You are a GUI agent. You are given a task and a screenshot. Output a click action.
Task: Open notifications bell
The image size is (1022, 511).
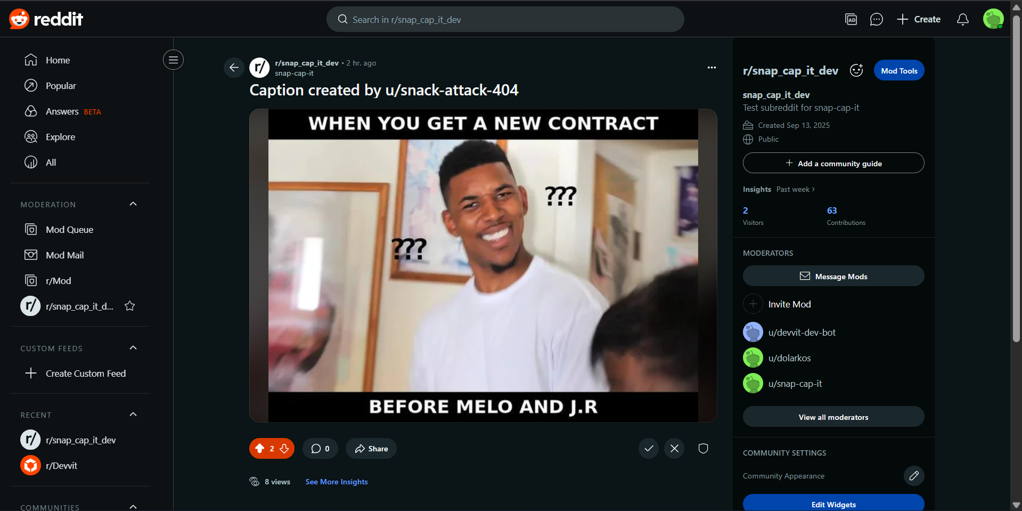(962, 20)
